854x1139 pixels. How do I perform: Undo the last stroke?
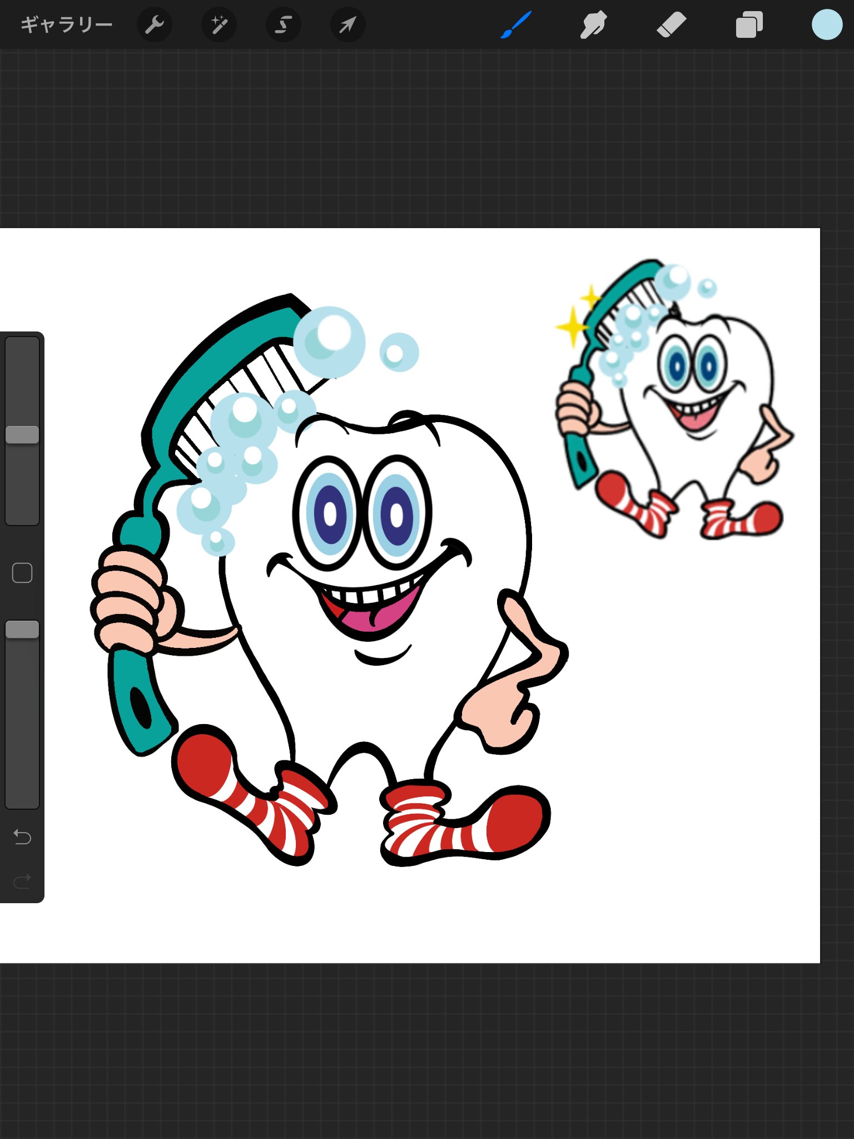(x=22, y=836)
